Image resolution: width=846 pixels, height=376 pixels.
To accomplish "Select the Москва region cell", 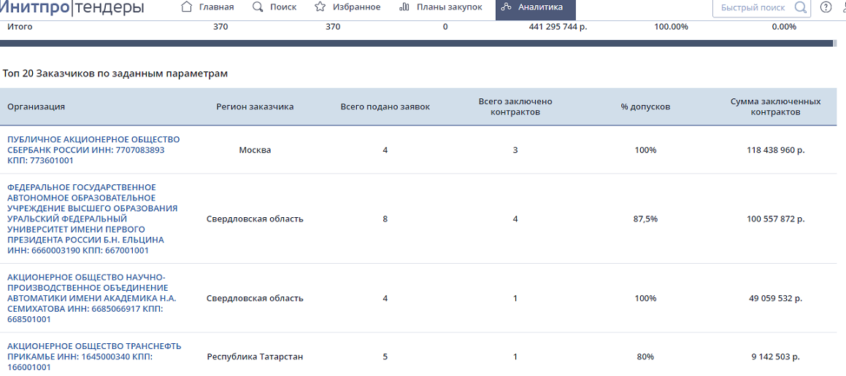I will click(255, 150).
